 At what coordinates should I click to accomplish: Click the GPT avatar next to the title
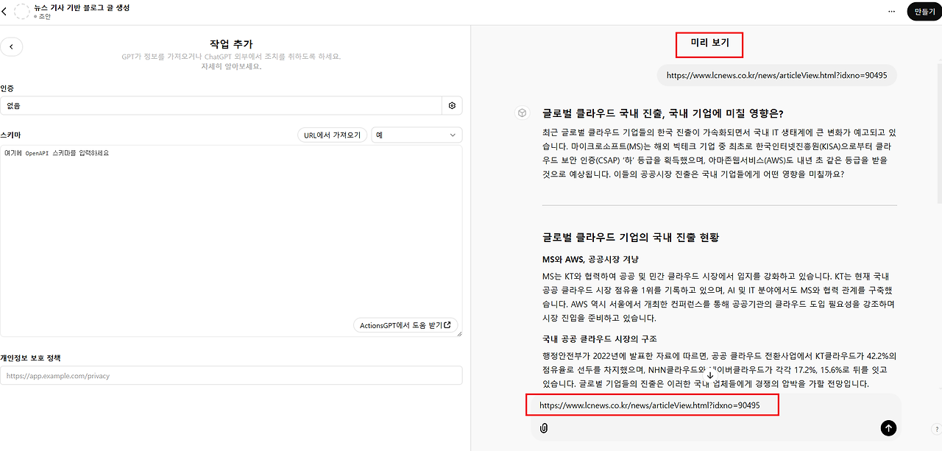click(22, 11)
